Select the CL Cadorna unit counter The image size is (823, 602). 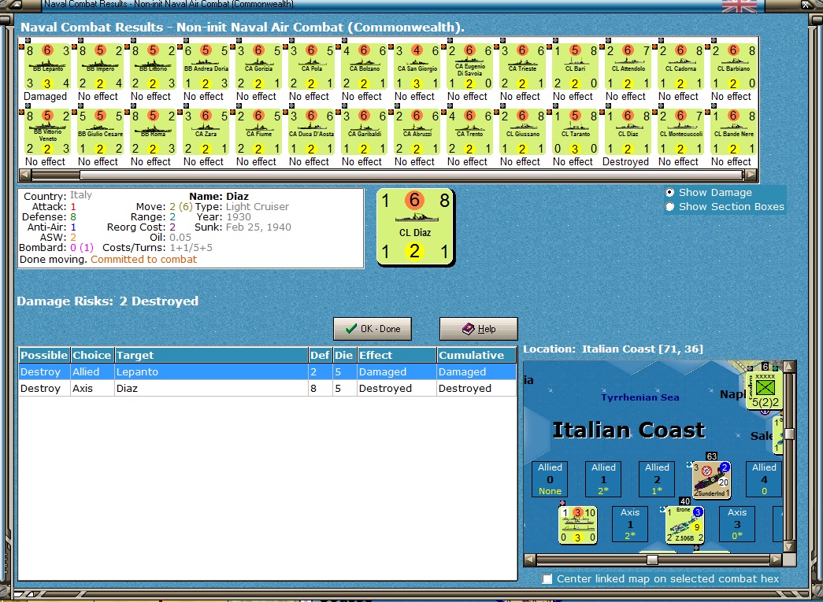tap(680, 67)
